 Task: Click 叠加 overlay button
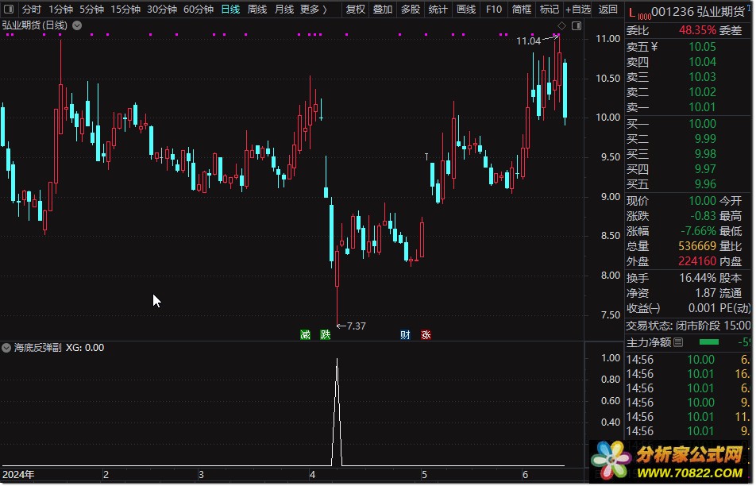coord(383,10)
